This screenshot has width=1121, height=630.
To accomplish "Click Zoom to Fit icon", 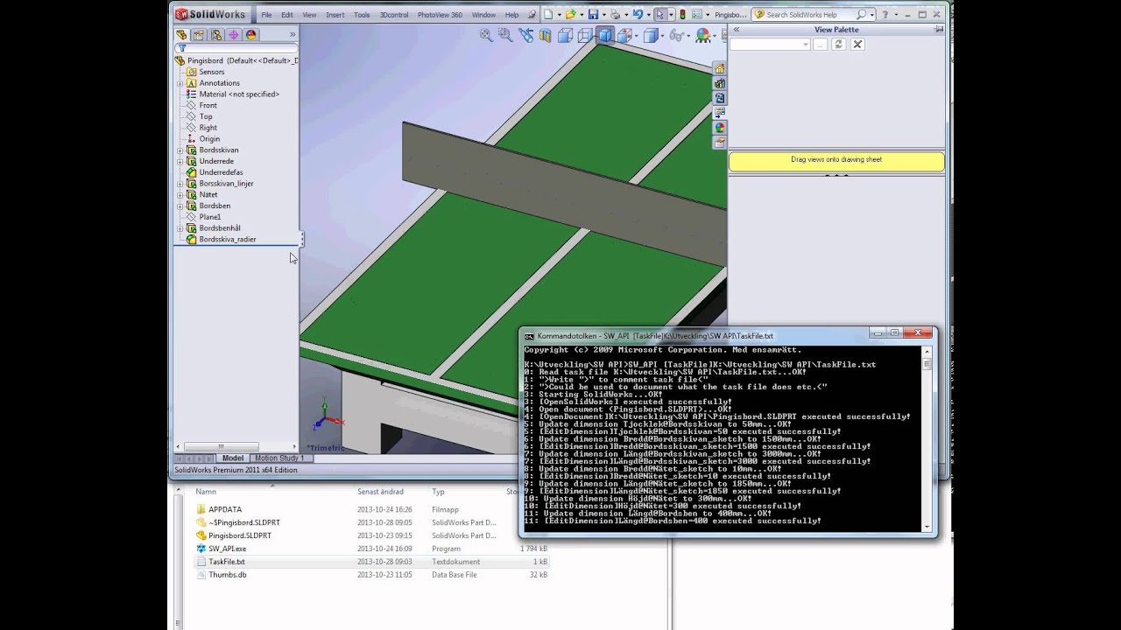I will coord(487,35).
